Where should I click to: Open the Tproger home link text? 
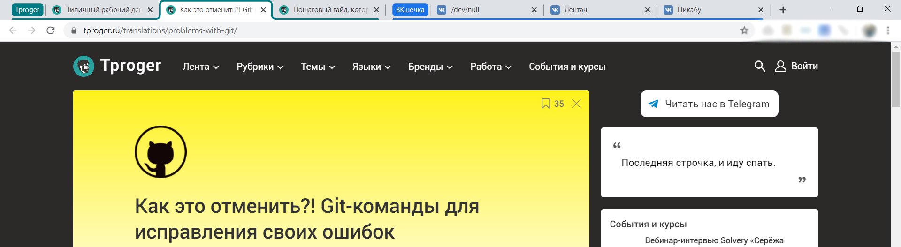130,66
